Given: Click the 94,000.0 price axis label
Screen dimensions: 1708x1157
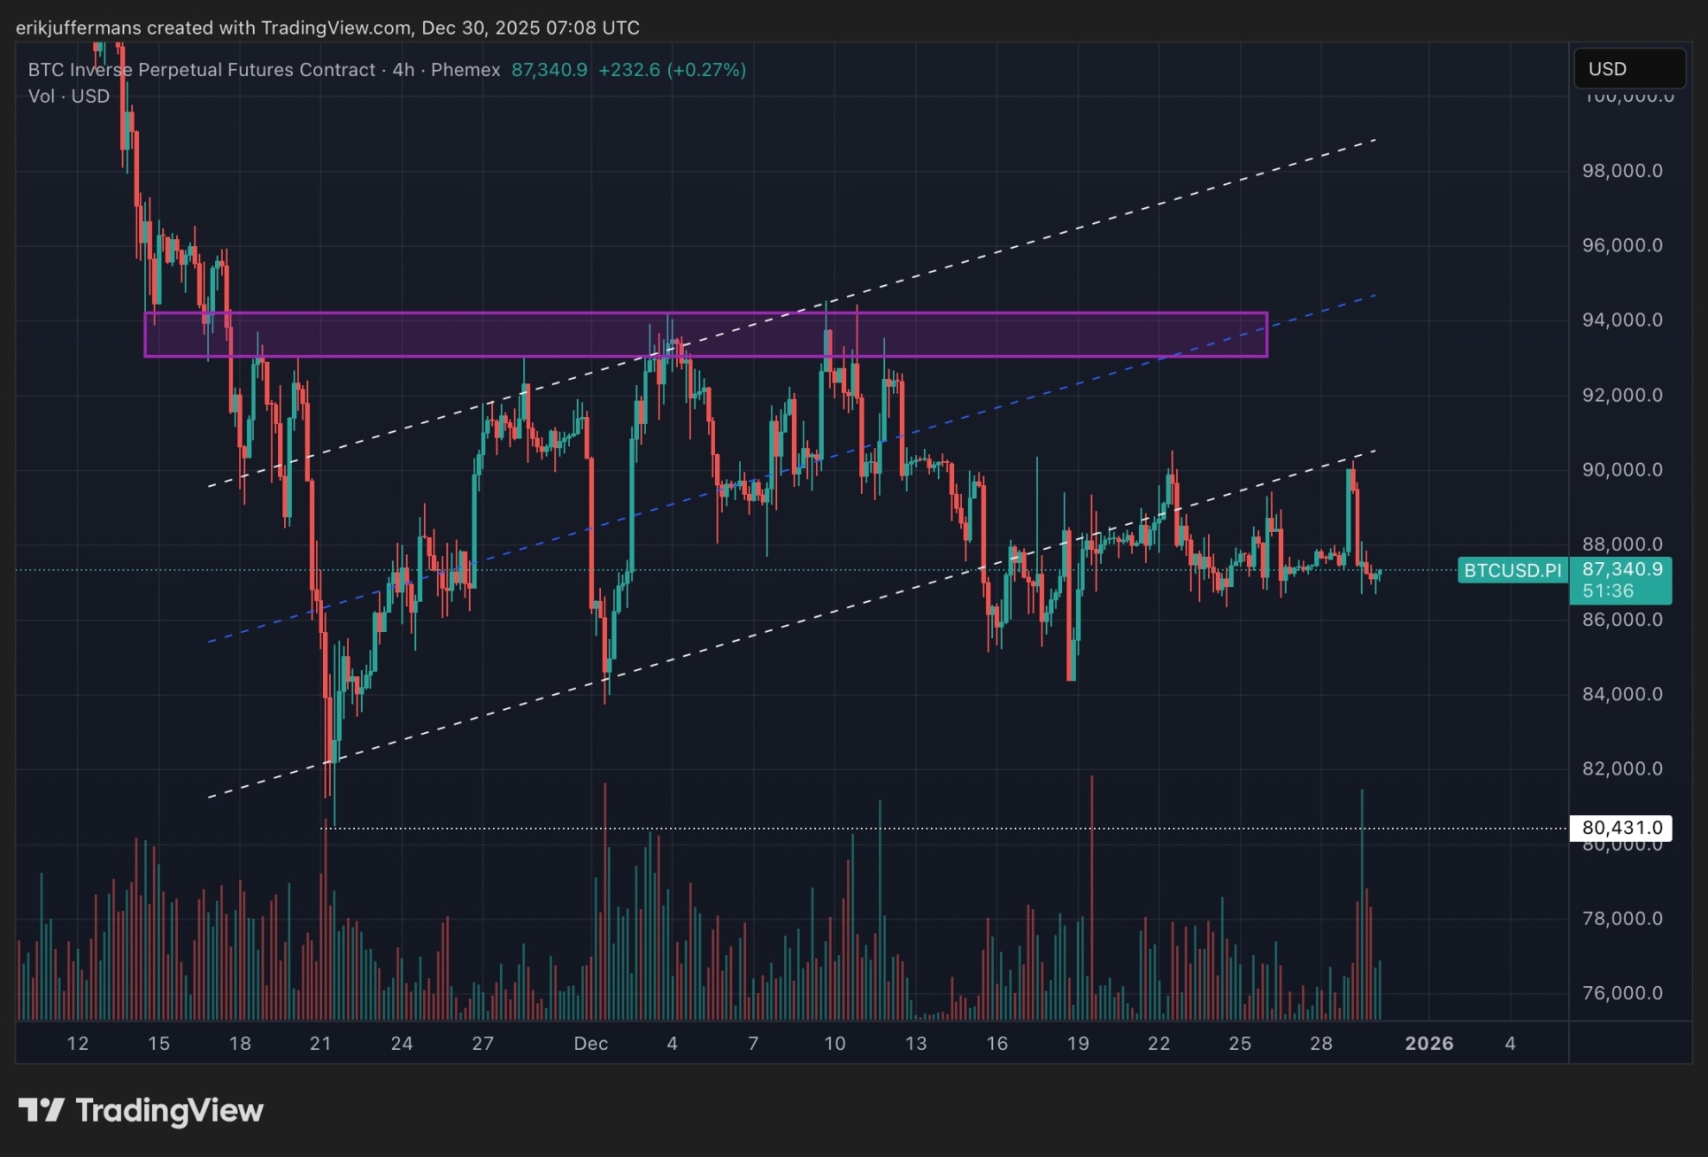Looking at the screenshot, I should coord(1621,320).
